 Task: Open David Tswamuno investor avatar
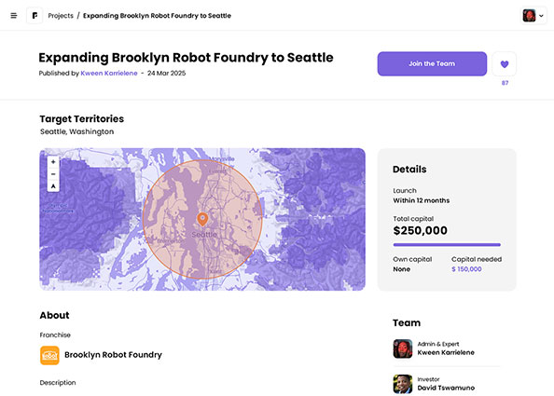pyautogui.click(x=403, y=384)
